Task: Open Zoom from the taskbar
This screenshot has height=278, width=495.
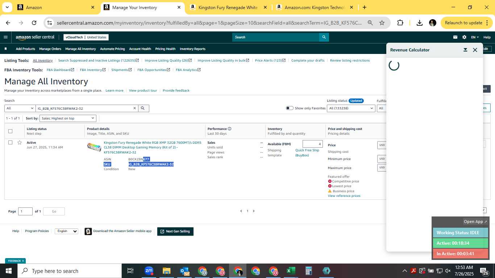Action: pyautogui.click(x=149, y=271)
